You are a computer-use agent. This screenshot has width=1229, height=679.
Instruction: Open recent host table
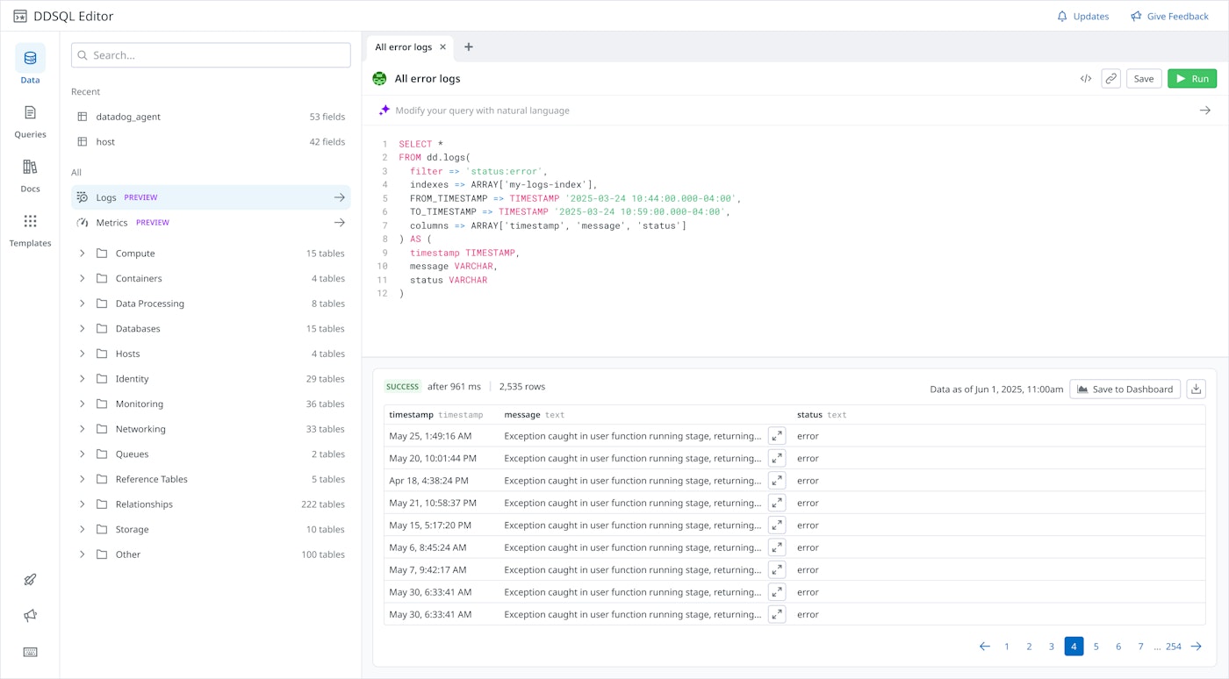[211, 142]
